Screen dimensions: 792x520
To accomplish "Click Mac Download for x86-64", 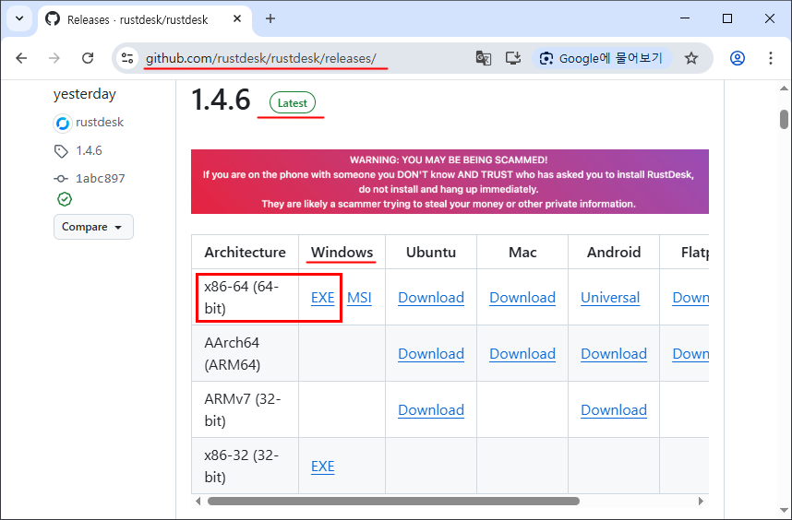I will 522,298.
